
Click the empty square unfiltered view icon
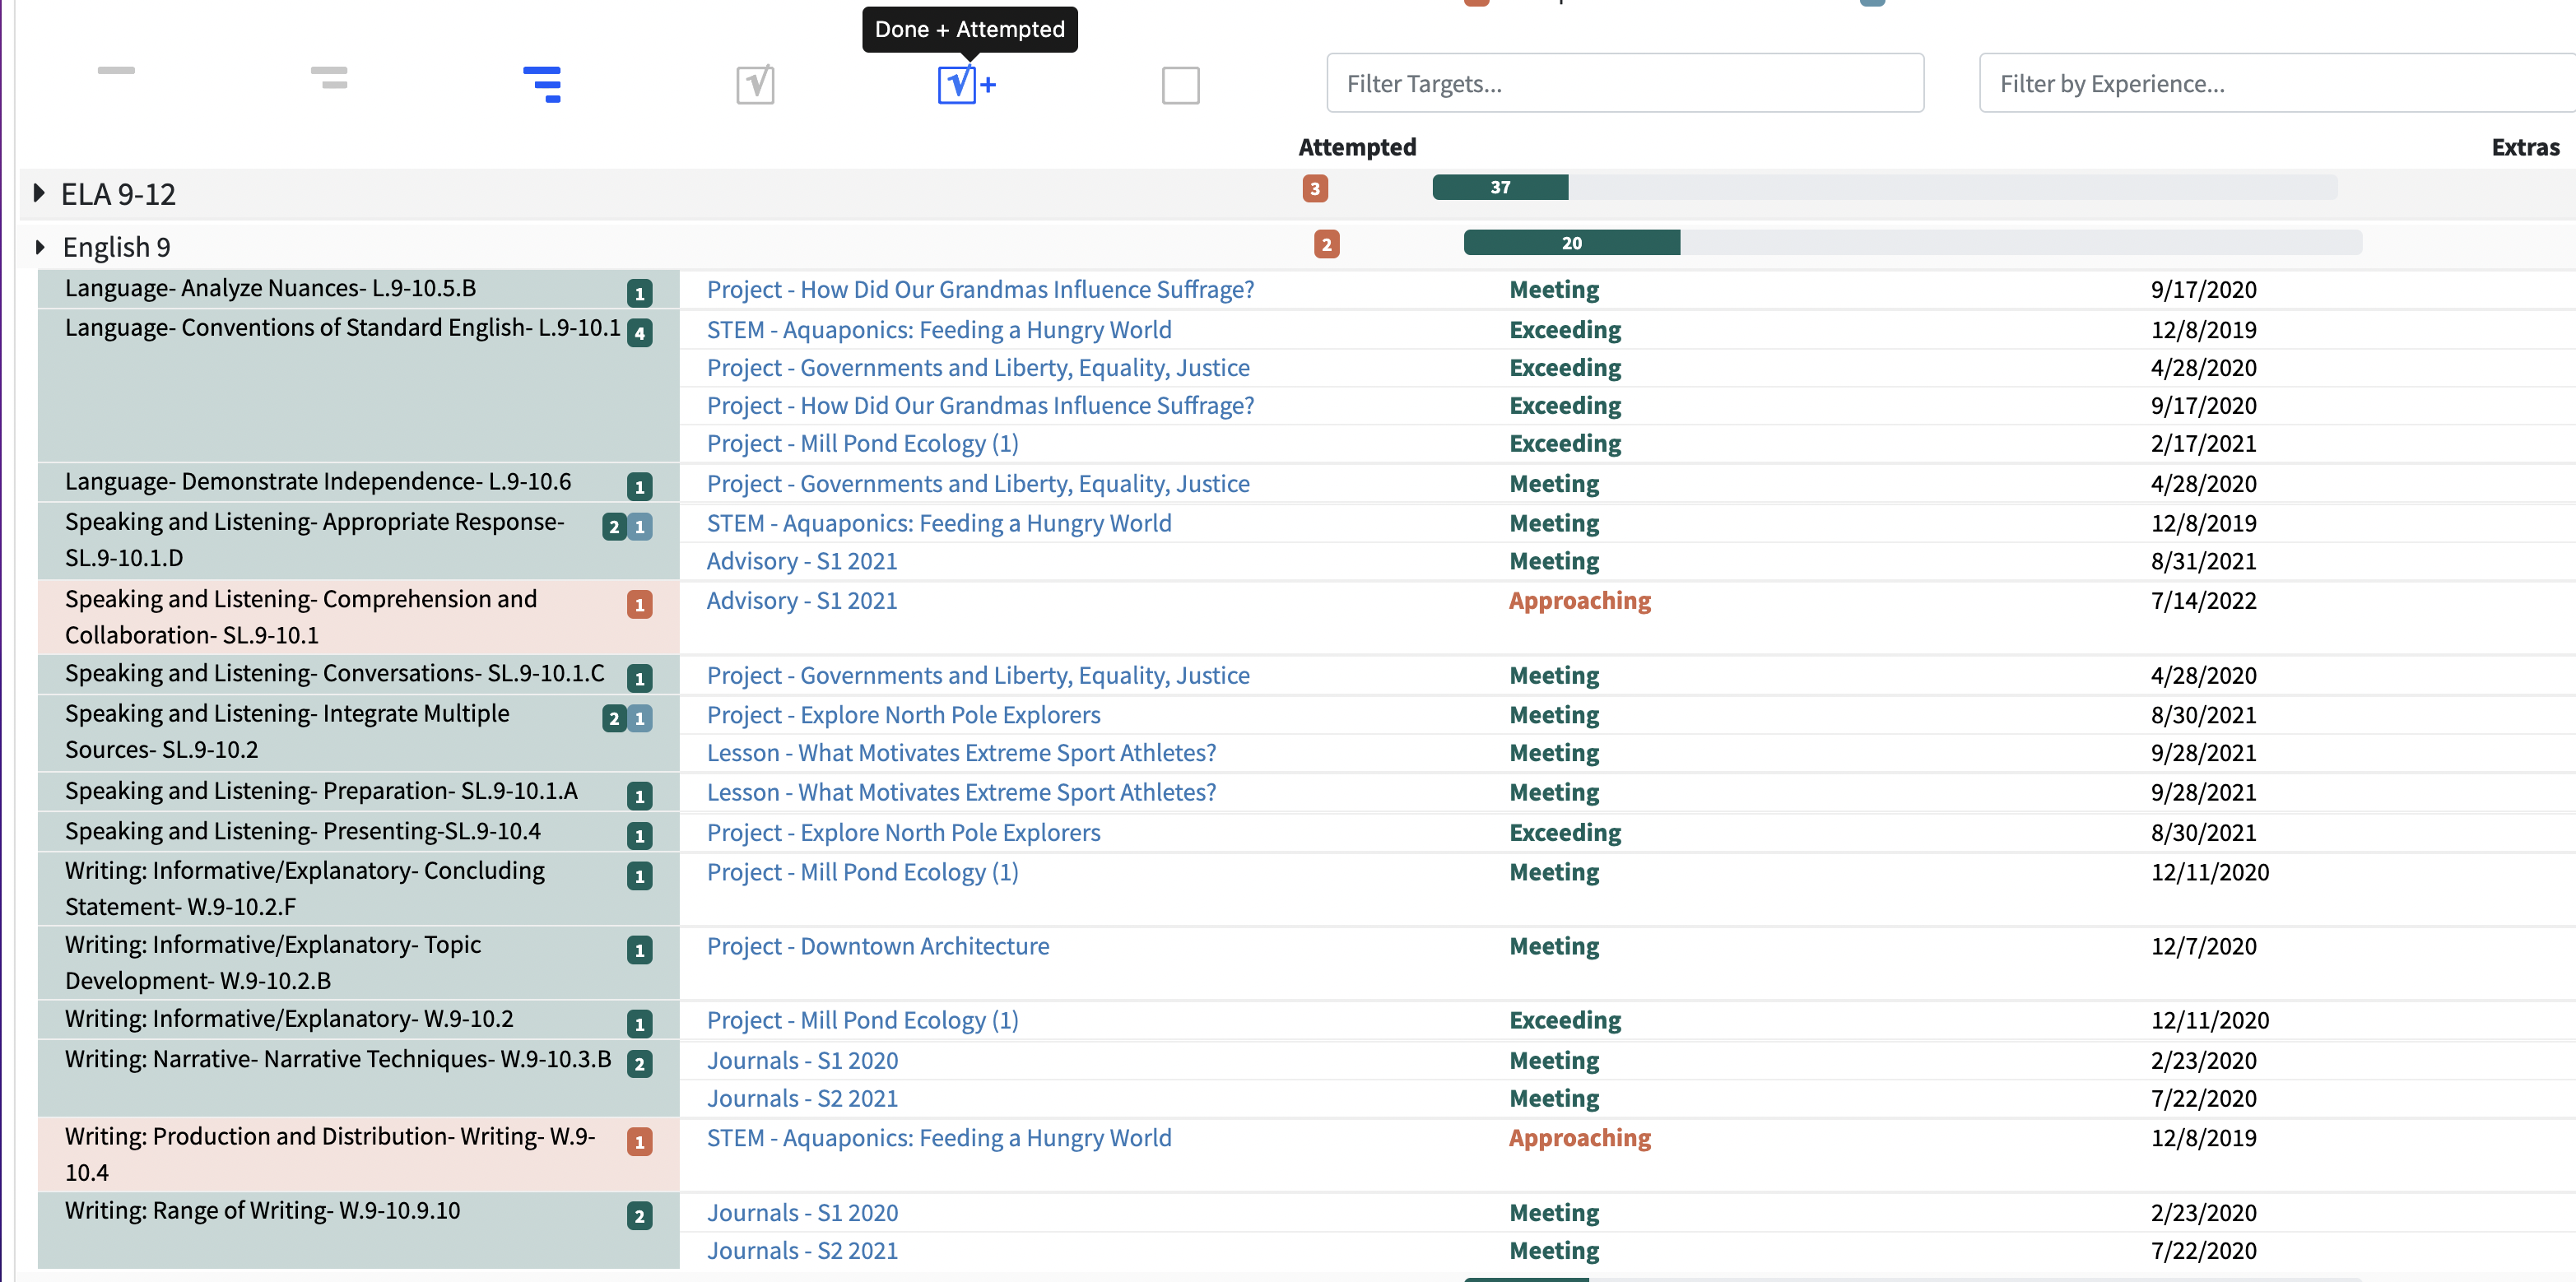[x=1180, y=85]
